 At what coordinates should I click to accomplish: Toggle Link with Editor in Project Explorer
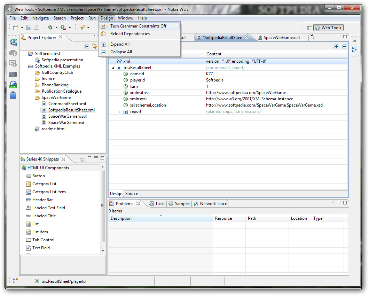(95, 46)
